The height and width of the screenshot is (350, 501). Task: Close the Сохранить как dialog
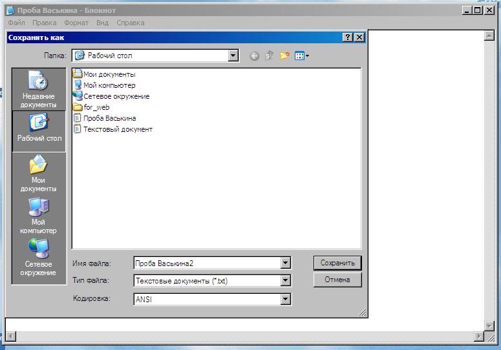(x=359, y=37)
